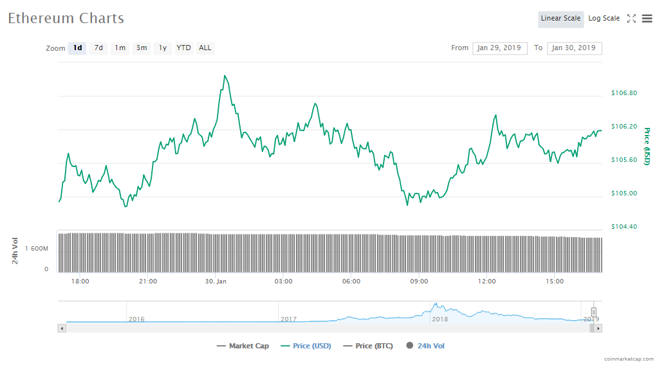Set zoom range to 1d
666x367 pixels.
pos(77,48)
